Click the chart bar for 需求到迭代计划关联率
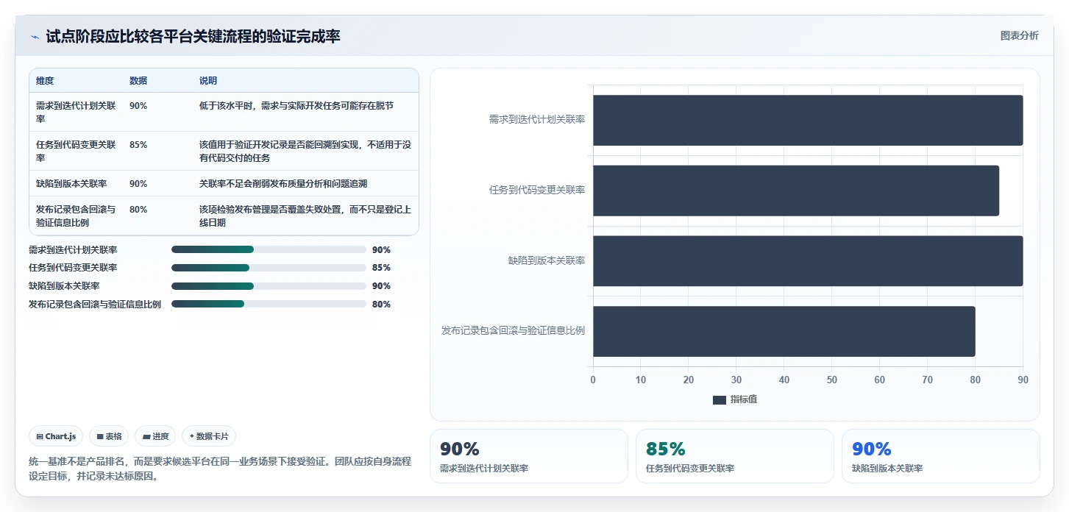Image resolution: width=1069 pixels, height=512 pixels. 808,120
